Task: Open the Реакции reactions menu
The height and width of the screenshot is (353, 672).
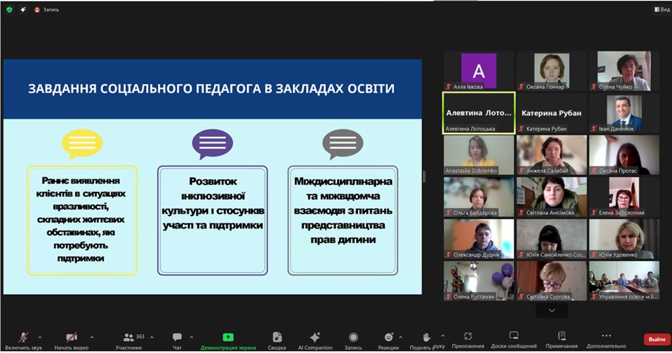Action: point(389,339)
